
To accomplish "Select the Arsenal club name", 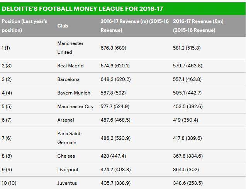I will [66, 120].
